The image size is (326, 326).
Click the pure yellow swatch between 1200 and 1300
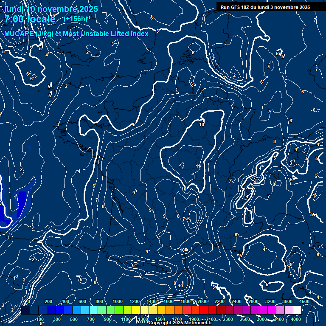tap(136, 310)
